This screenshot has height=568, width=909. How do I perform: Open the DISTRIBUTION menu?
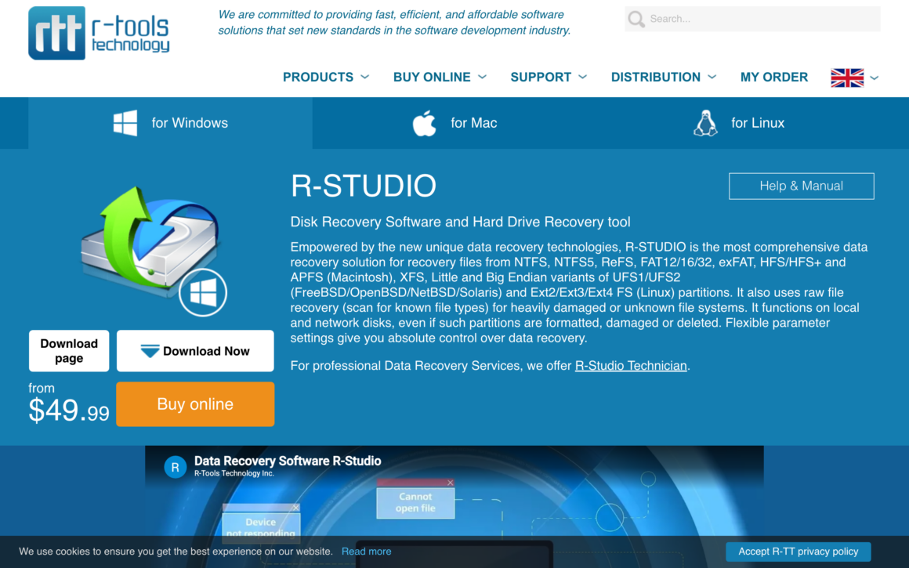tap(656, 77)
